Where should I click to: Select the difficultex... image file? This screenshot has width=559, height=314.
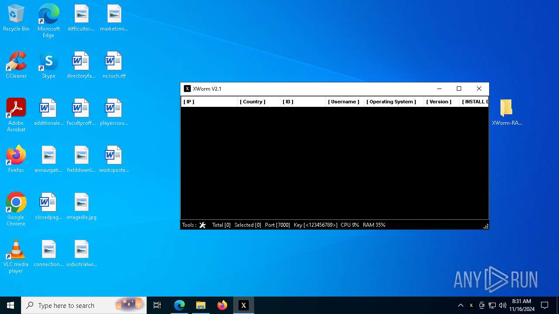click(81, 18)
